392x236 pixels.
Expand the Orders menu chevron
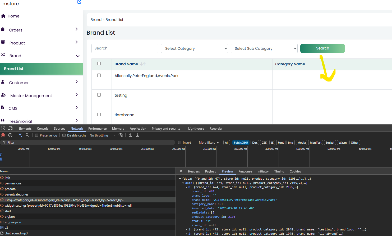[77, 29]
